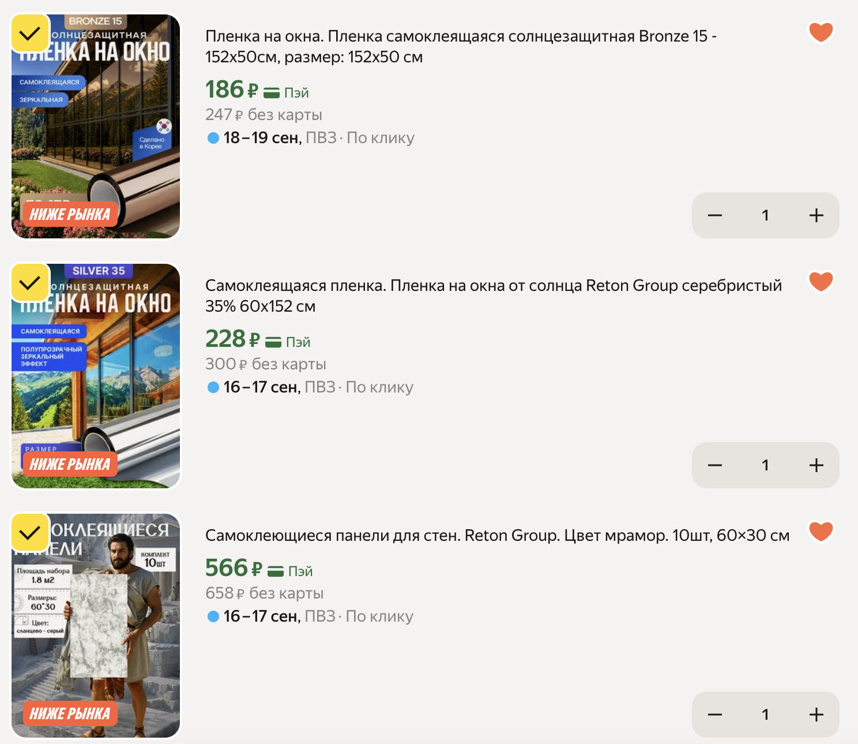Image resolution: width=858 pixels, height=744 pixels.
Task: Decrease quantity of silver 35% film
Action: (715, 465)
